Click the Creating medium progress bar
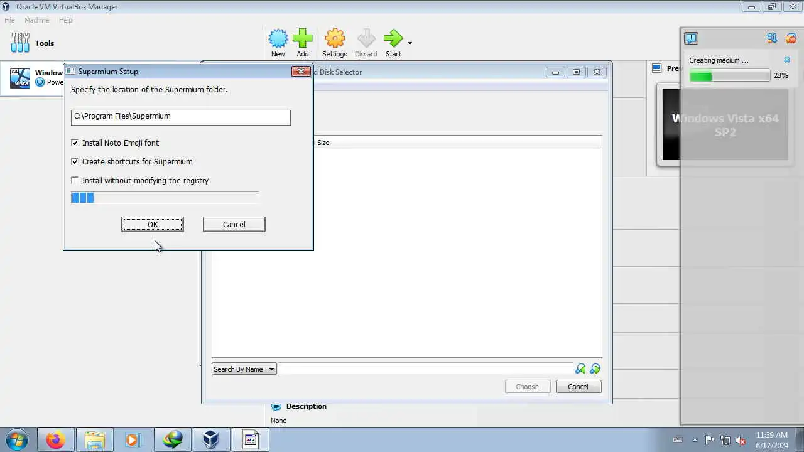Image resolution: width=804 pixels, height=452 pixels. [x=730, y=76]
